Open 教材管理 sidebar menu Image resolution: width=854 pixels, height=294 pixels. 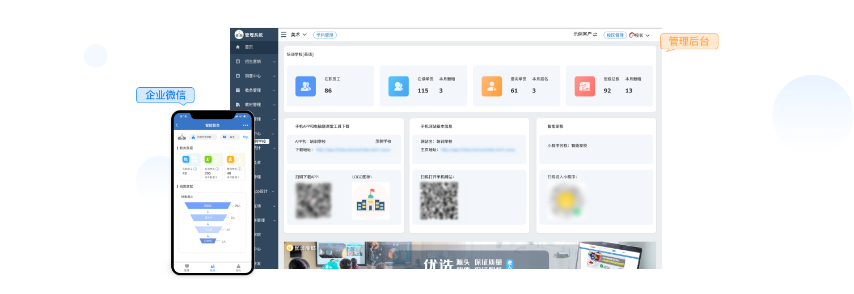[254, 105]
